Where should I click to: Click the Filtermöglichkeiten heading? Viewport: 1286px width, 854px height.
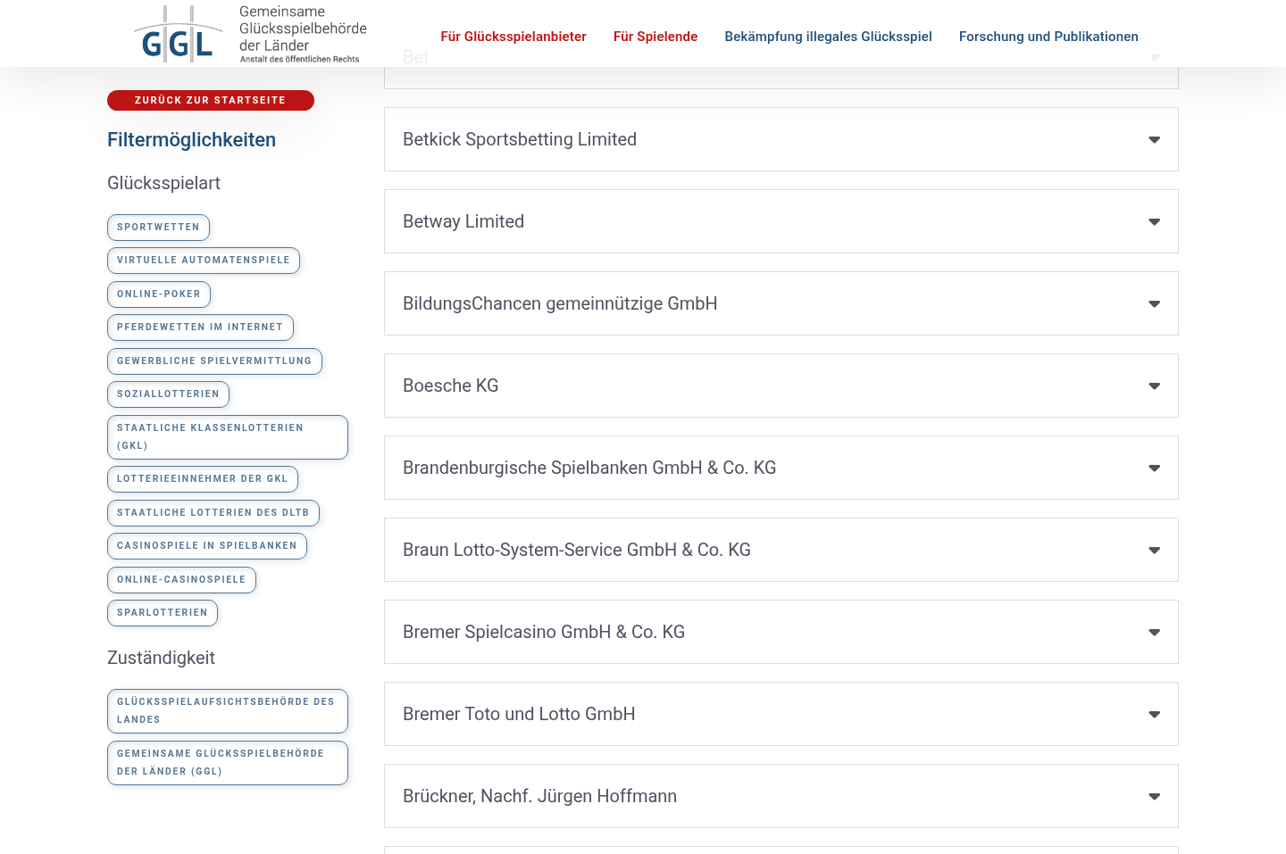[191, 140]
